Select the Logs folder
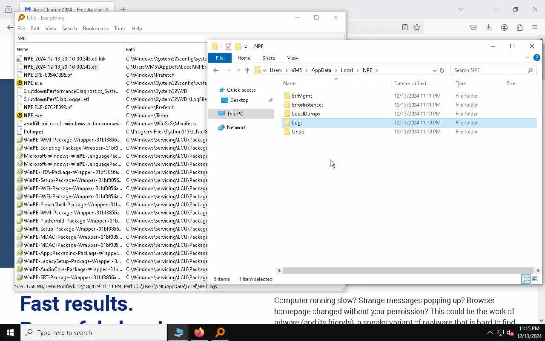The image size is (545, 341). click(x=409, y=123)
